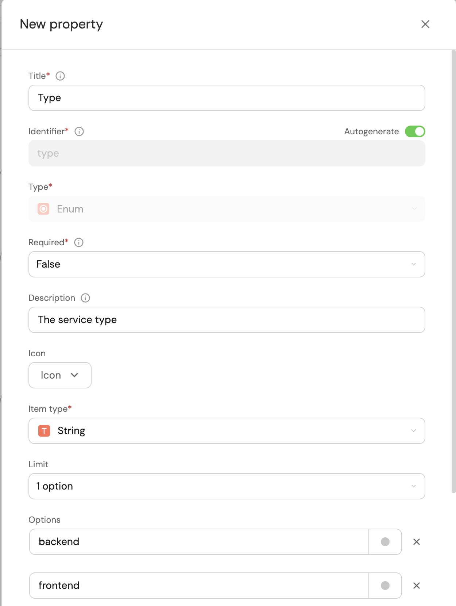Remove the backend option with X icon
The width and height of the screenshot is (456, 606).
[x=417, y=542]
